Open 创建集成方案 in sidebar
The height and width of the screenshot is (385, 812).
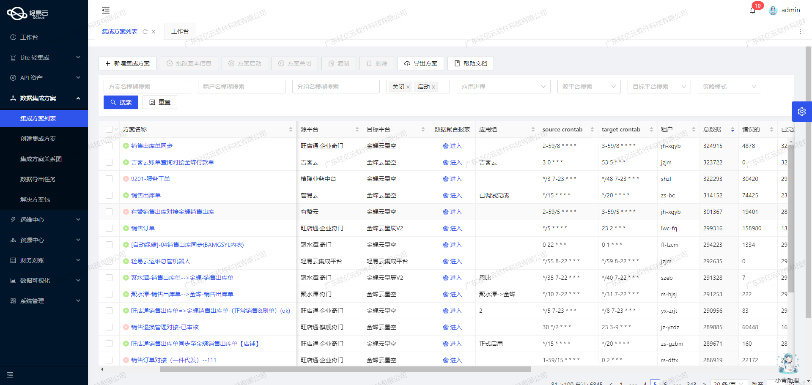tap(44, 139)
